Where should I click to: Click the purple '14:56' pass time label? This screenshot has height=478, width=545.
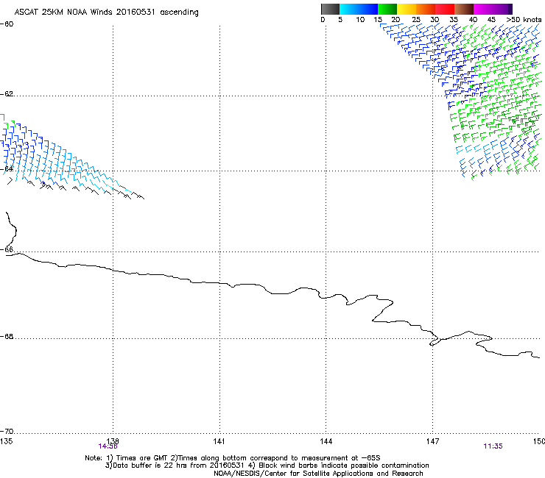(108, 446)
